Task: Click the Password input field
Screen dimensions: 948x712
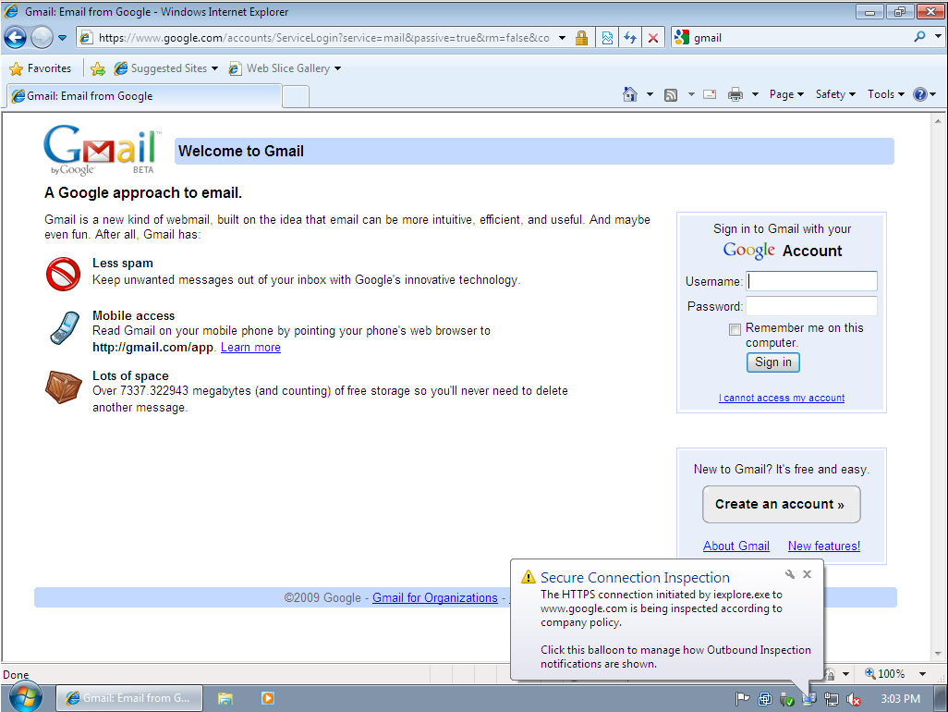Action: tap(812, 306)
